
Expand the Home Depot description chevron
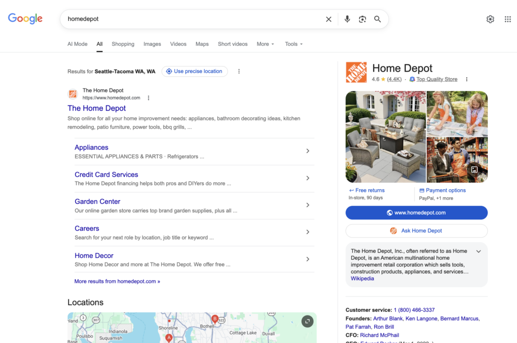point(479,251)
